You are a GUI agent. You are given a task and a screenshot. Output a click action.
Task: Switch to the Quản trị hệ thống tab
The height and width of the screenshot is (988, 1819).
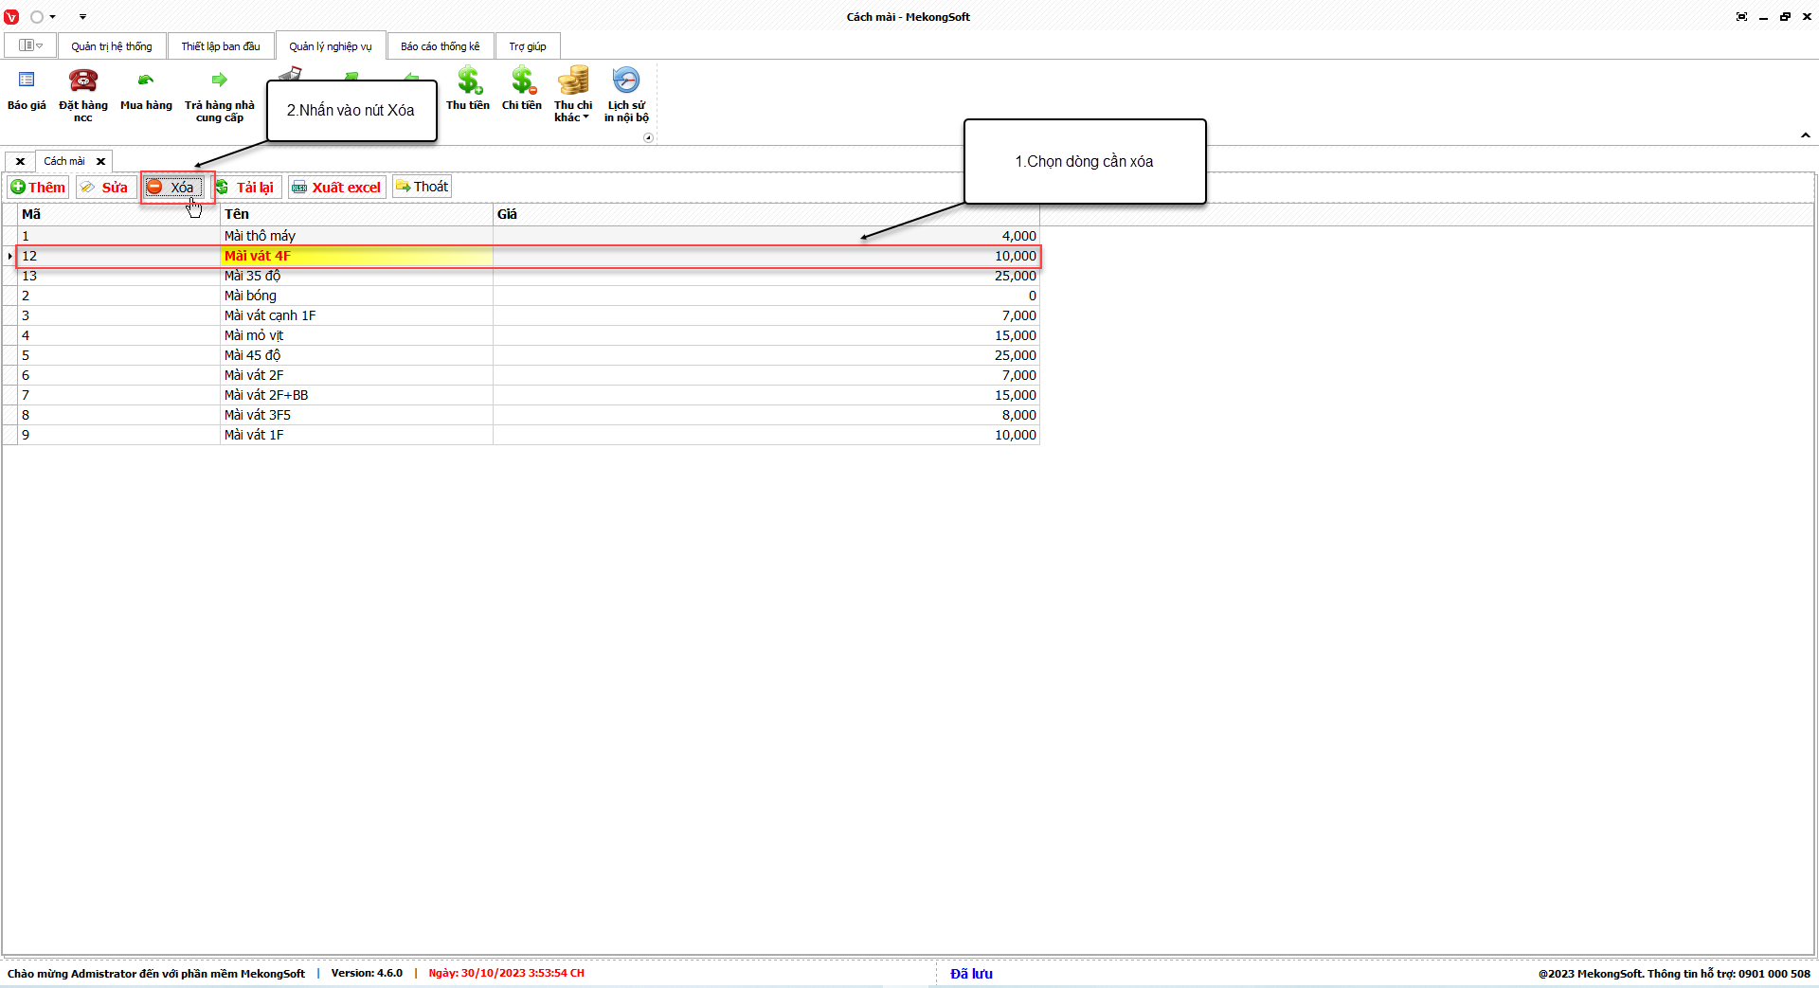click(x=112, y=46)
